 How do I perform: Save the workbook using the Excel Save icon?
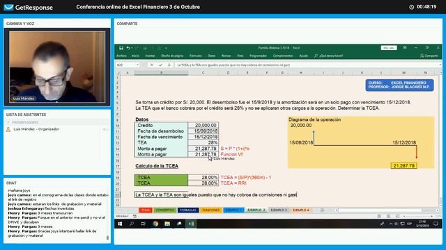point(121,48)
